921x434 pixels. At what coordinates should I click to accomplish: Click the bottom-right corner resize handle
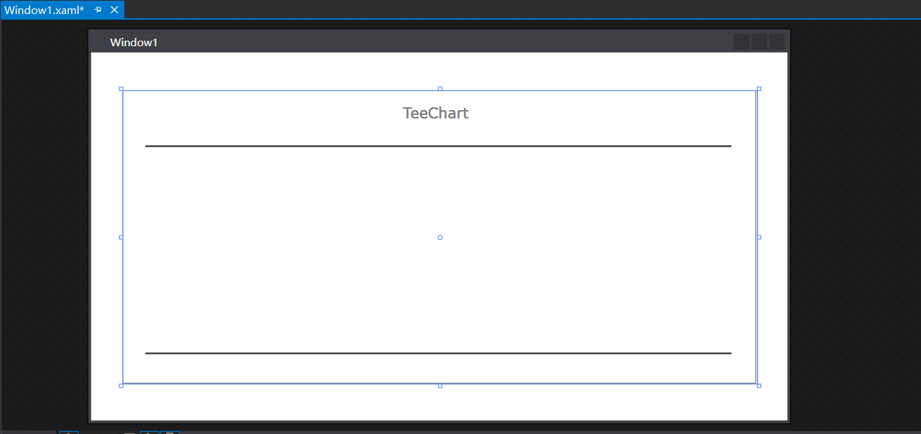point(758,385)
